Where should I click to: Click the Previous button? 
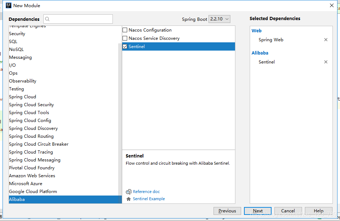(227, 211)
